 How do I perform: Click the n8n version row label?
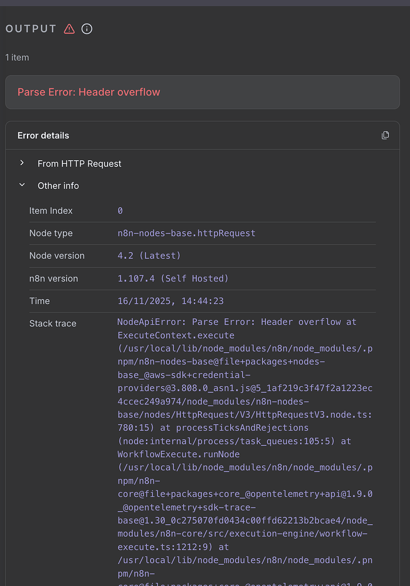53,279
